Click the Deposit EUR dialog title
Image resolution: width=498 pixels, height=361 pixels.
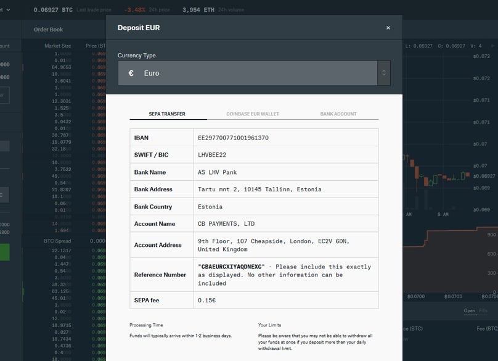tap(139, 28)
